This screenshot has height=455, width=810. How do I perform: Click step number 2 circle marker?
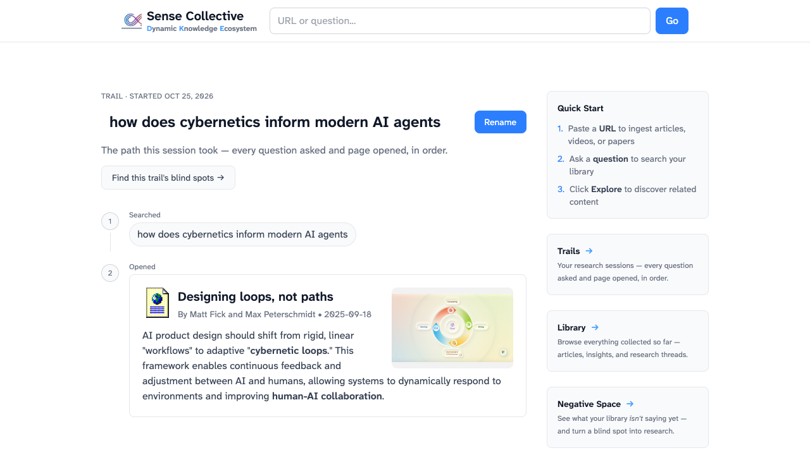tap(110, 273)
